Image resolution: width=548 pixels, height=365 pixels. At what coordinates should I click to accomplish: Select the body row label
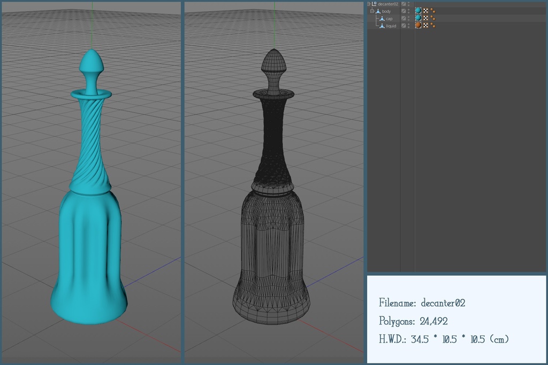(386, 12)
